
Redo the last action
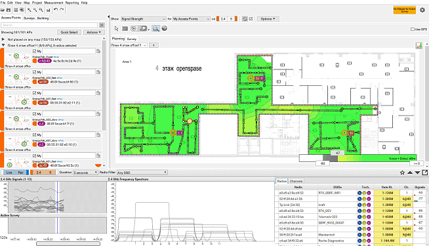[x=62, y=10]
